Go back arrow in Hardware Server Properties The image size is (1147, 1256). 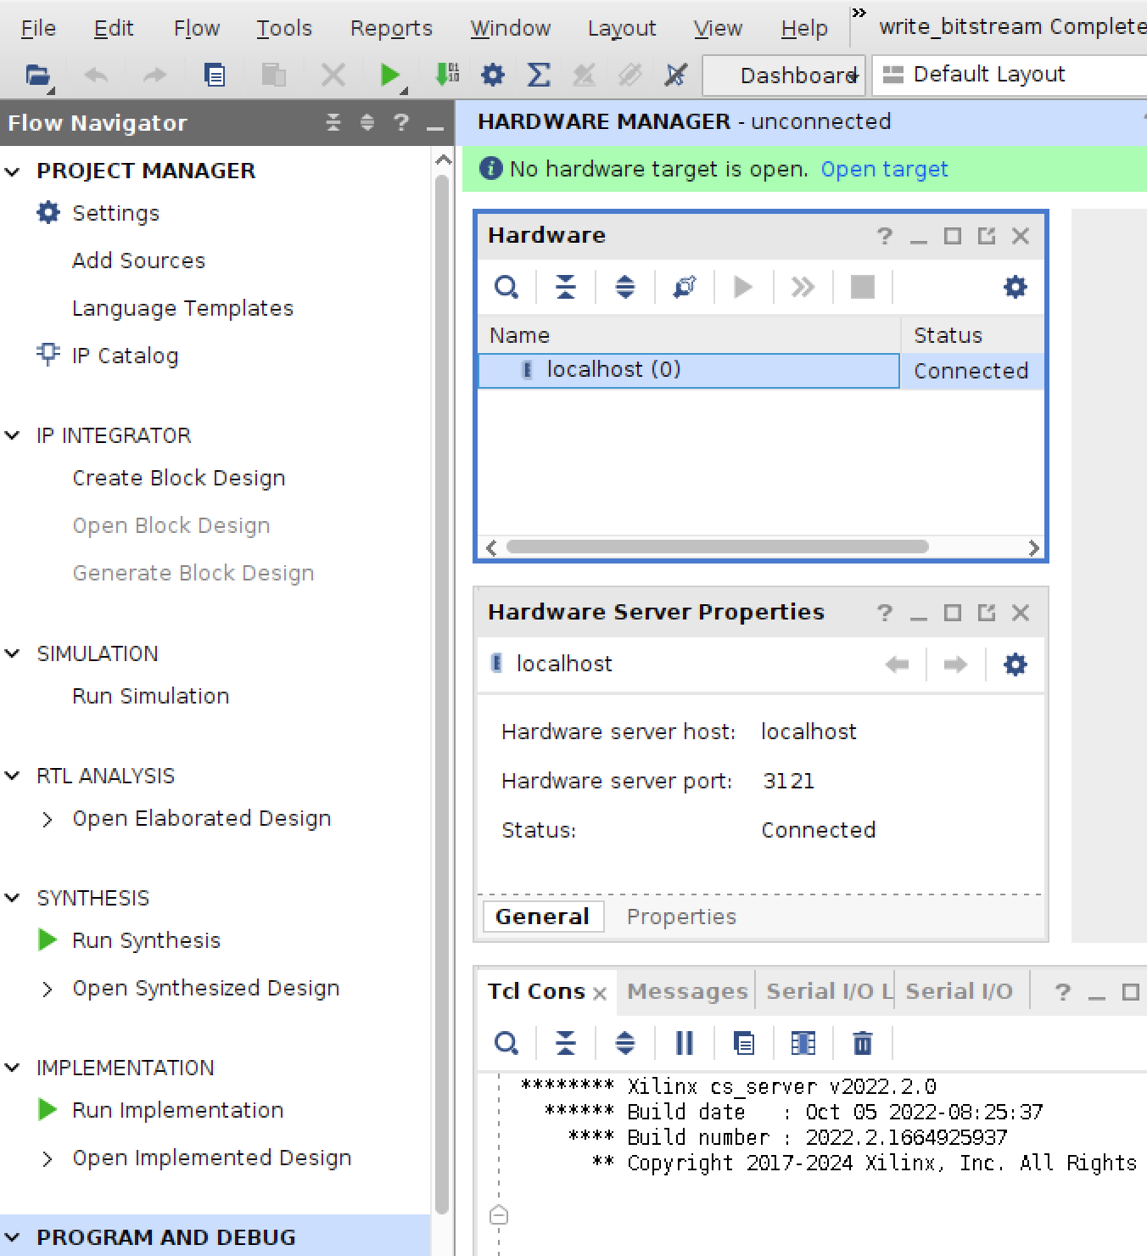point(897,664)
